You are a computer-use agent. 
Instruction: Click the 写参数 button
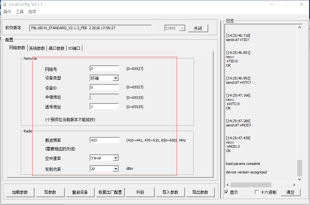(x=50, y=192)
